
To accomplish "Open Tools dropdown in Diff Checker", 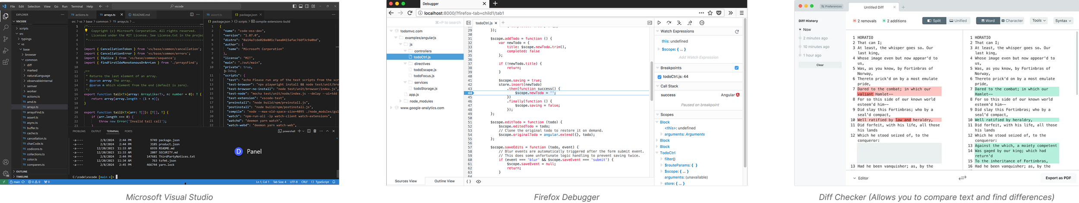I will 1038,20.
